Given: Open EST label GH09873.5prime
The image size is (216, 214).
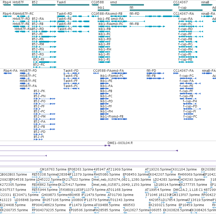Looking at the screenshot, I should point(55,195).
